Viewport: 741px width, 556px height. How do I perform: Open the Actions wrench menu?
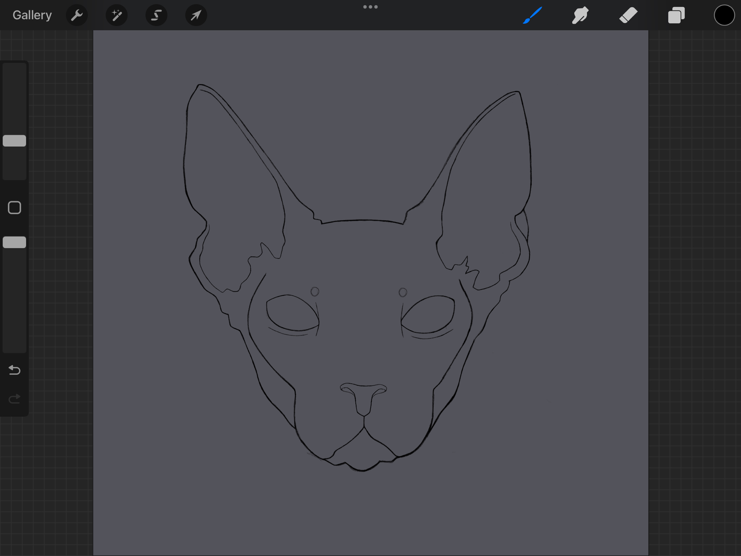click(77, 15)
